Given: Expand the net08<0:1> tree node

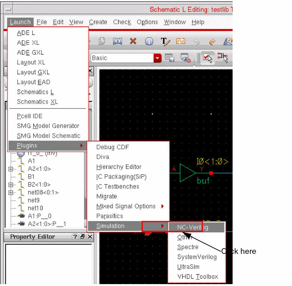Looking at the screenshot, I should (11, 192).
